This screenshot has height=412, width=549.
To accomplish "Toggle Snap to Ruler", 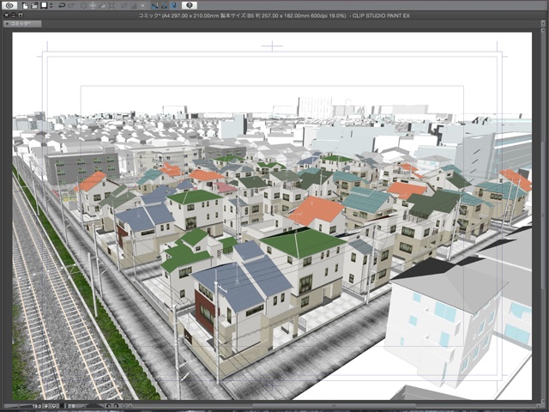I will click(x=154, y=6).
